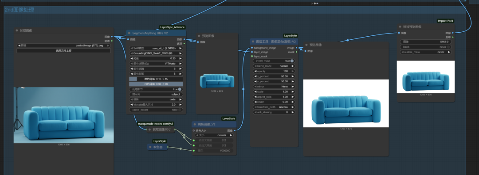
Task: Click the 获取图像尺寸 node's collapse dot
Action: click(149, 129)
